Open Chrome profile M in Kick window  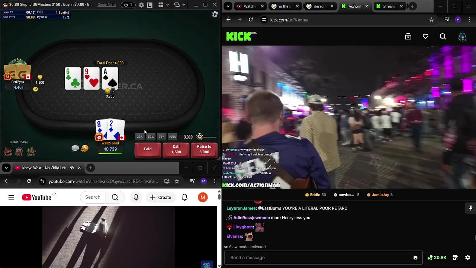pyautogui.click(x=458, y=20)
